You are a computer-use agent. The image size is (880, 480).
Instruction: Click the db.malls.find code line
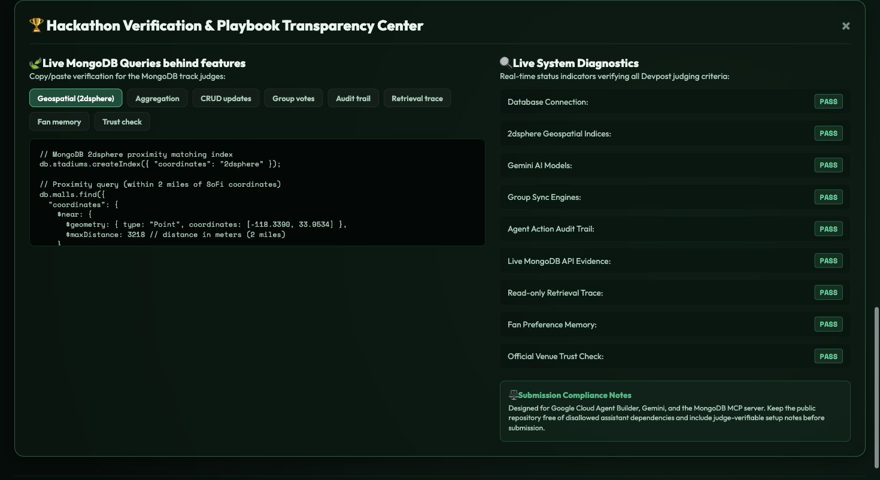72,195
